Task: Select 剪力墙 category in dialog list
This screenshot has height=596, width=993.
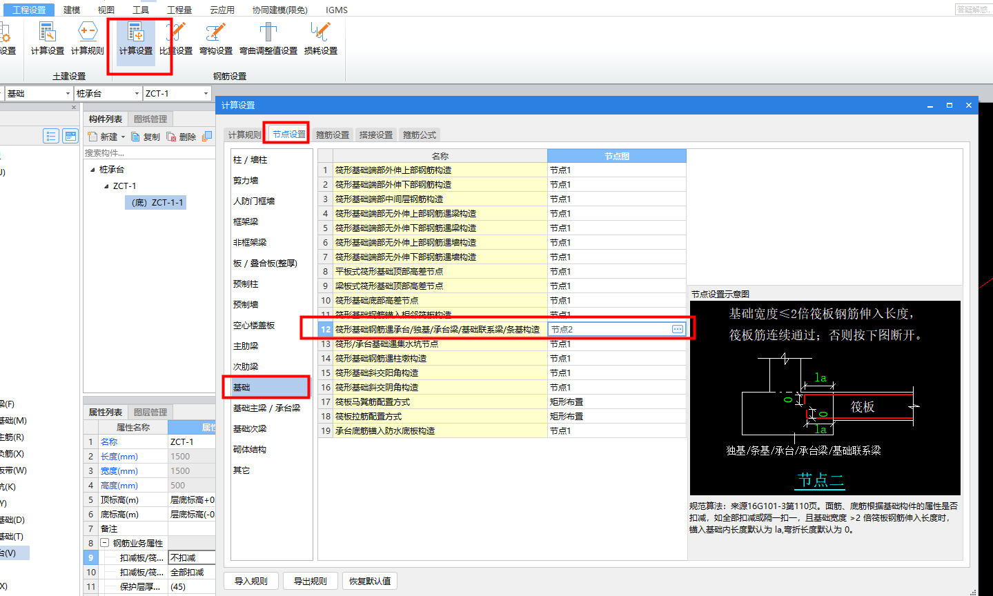Action: click(246, 181)
